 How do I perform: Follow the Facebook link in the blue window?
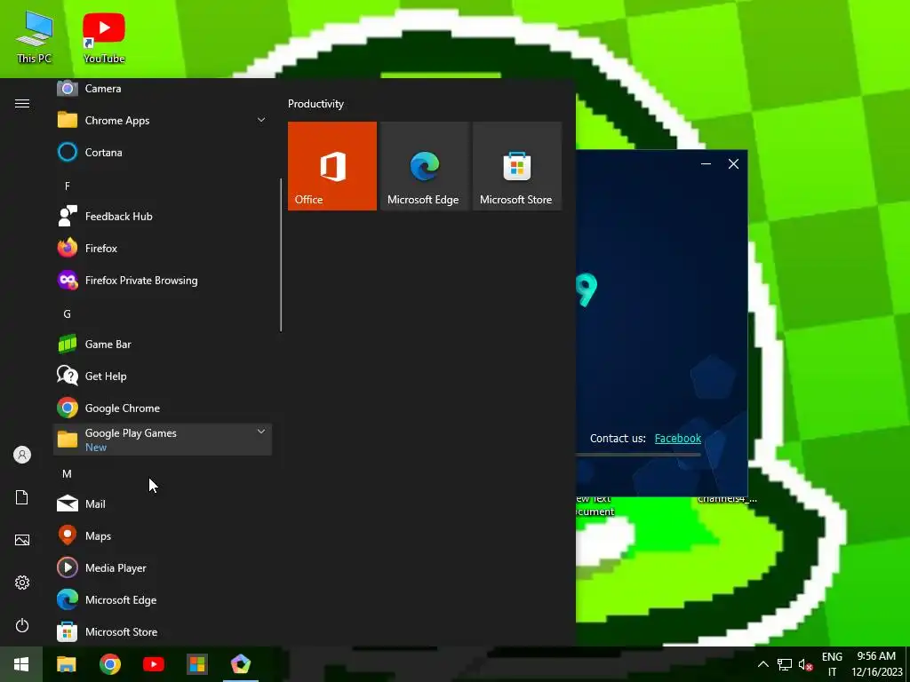point(678,439)
